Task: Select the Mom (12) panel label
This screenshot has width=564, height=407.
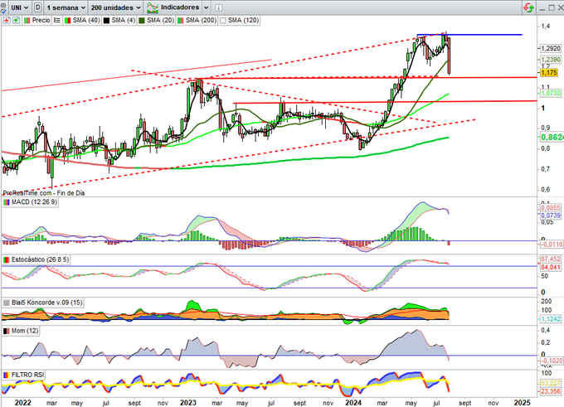Action: pyautogui.click(x=25, y=331)
